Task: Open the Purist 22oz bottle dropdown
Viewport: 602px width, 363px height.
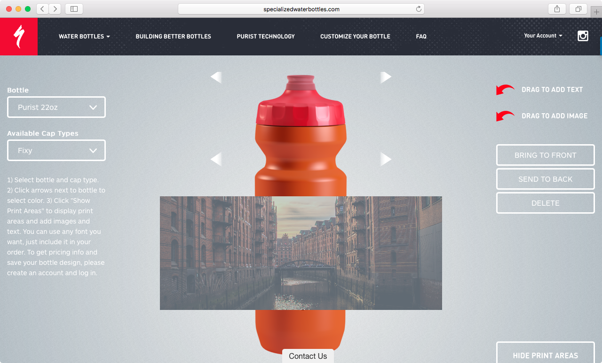Action: click(56, 107)
